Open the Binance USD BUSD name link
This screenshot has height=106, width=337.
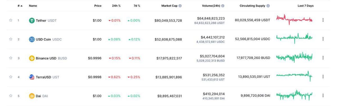[48, 58]
